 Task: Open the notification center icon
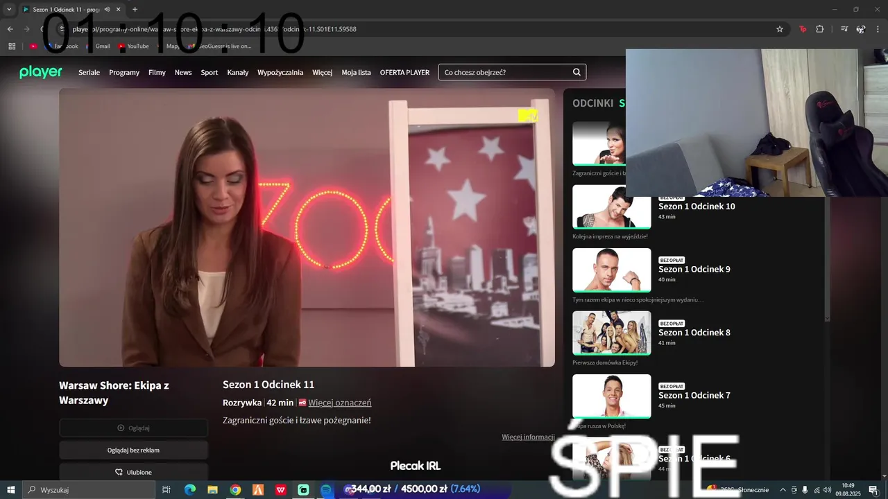pos(874,490)
